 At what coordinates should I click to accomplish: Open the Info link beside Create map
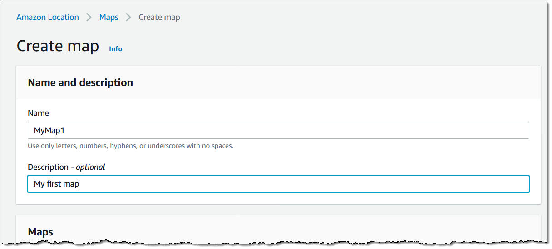(115, 49)
